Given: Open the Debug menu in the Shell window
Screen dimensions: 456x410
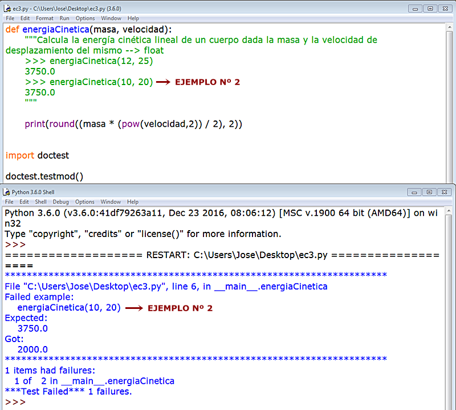Looking at the screenshot, I should point(60,202).
